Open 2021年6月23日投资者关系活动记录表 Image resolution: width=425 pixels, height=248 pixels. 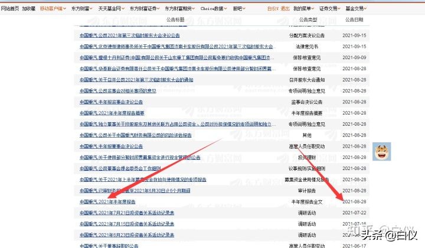click(x=127, y=235)
